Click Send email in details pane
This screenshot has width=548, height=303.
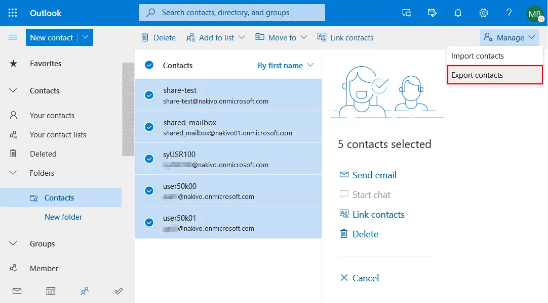pos(374,175)
